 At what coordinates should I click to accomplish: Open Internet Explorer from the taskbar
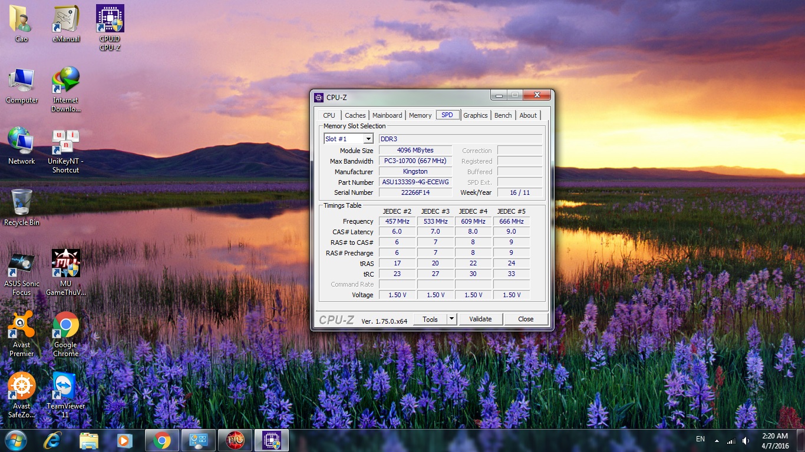52,440
